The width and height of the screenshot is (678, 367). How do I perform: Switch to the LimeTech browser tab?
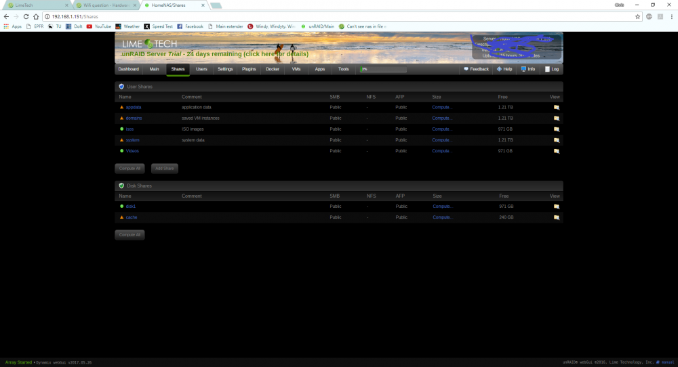click(x=37, y=5)
